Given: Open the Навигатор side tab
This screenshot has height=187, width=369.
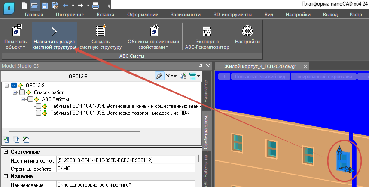Looking at the screenshot, I should click(206, 91).
